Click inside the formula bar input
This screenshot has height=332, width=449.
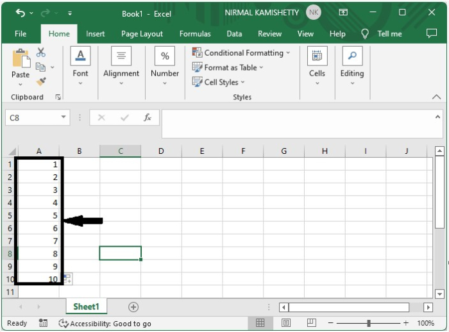point(298,123)
